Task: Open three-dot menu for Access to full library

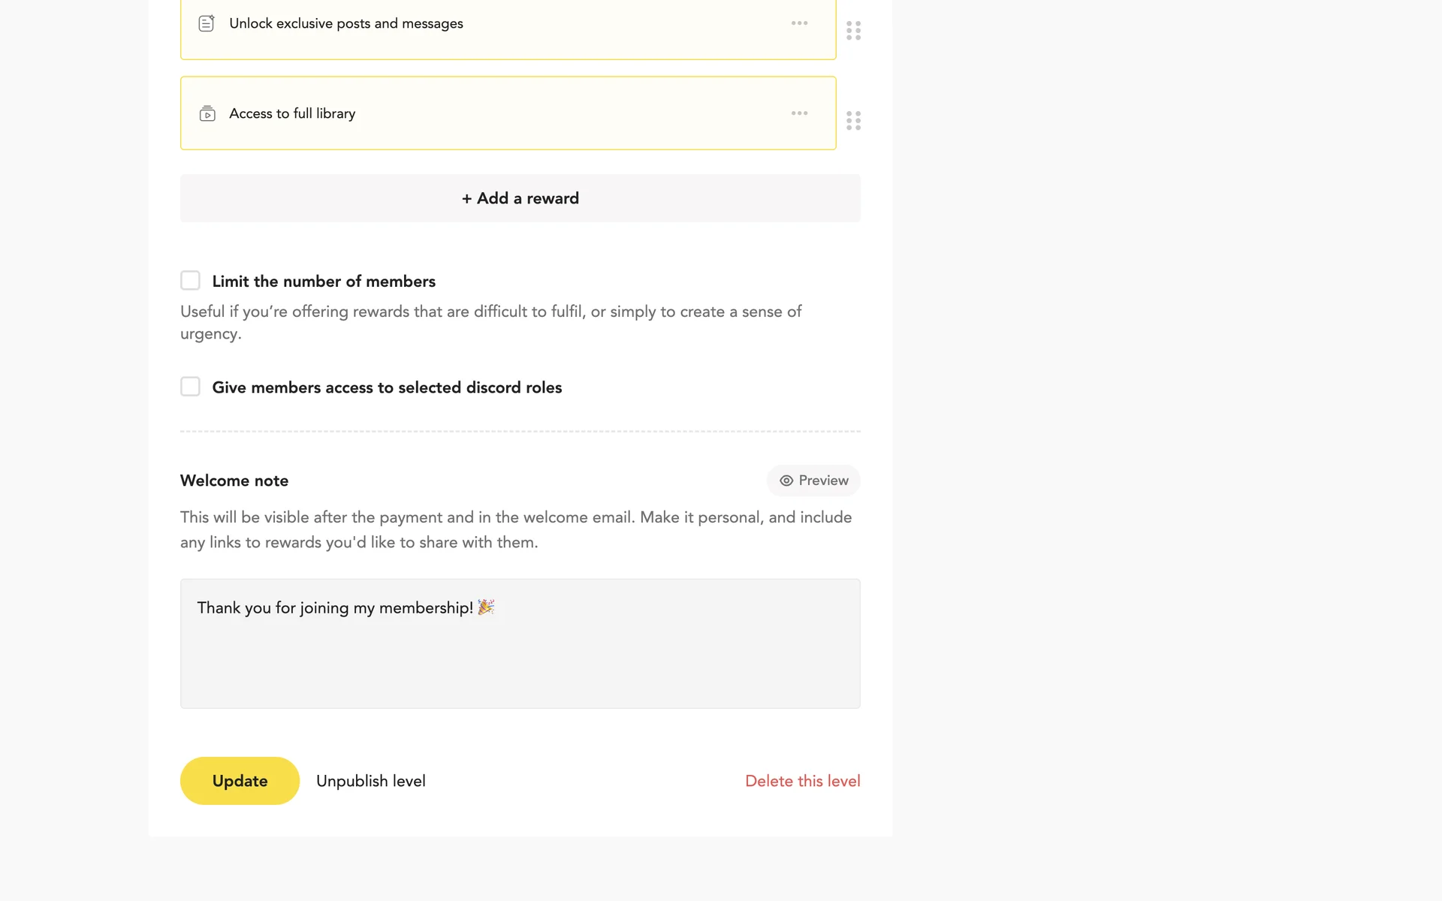Action: (799, 113)
